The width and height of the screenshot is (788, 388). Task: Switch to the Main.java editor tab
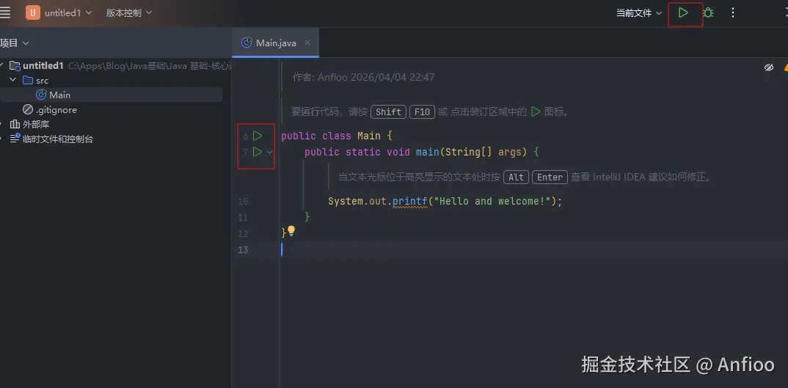275,43
